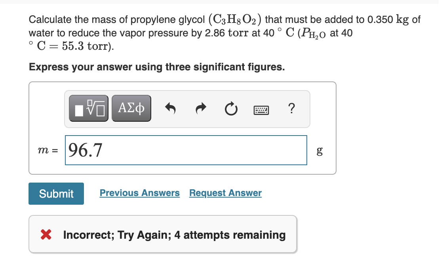Expand the Greek symbols picker
The image size is (445, 264).
131,108
